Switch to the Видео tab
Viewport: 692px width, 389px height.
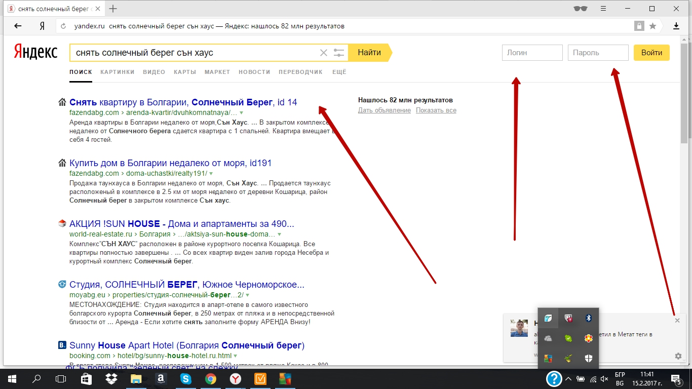(154, 72)
